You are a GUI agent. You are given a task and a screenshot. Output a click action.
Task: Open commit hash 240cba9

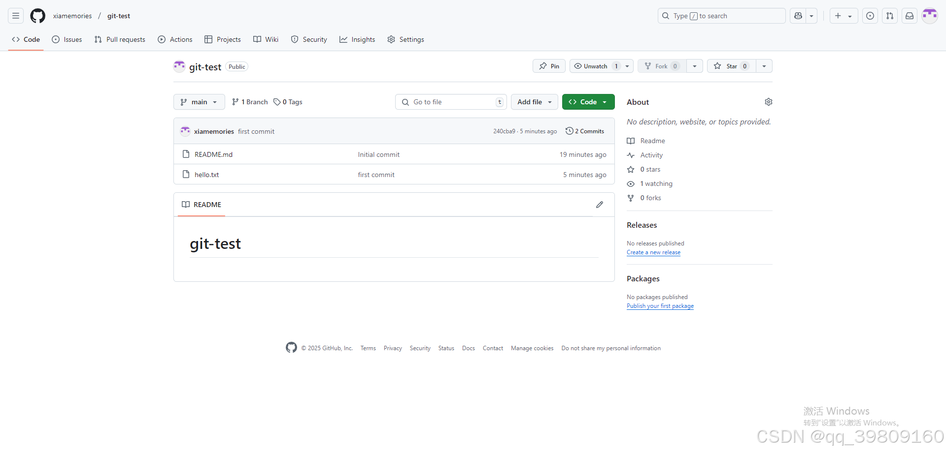point(504,131)
